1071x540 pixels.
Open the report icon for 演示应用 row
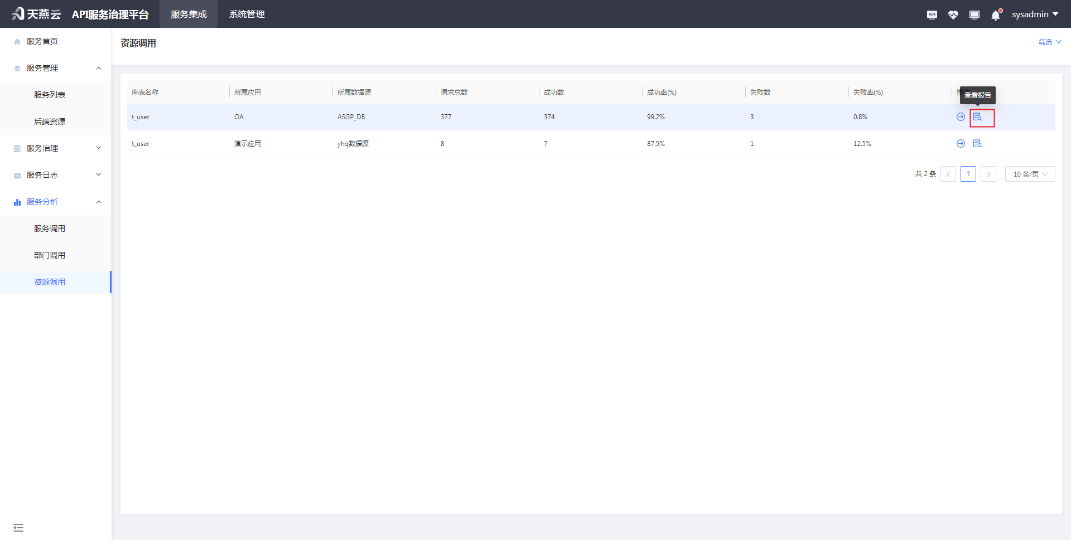coord(977,143)
